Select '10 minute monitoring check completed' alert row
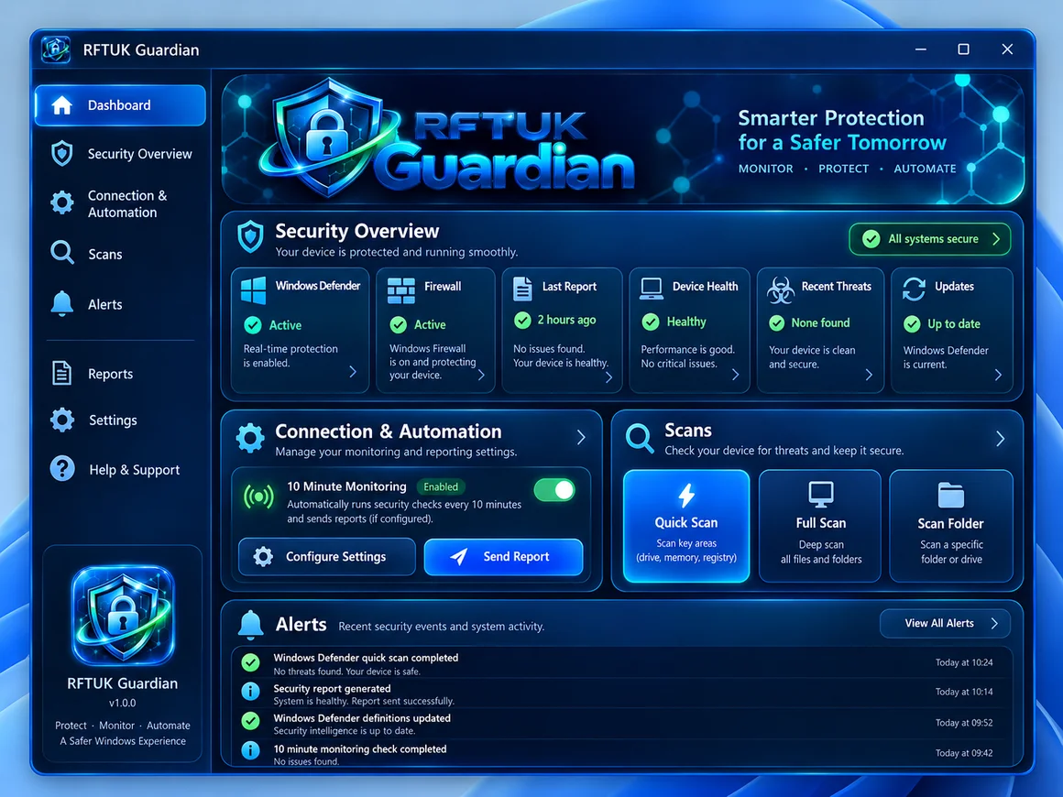1063x797 pixels. click(621, 754)
